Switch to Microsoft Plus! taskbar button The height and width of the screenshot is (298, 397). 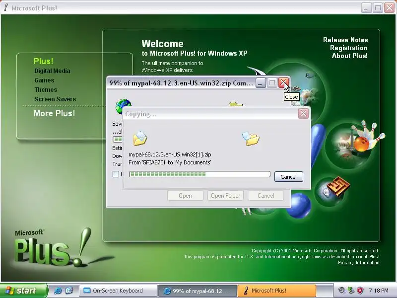pos(277,291)
